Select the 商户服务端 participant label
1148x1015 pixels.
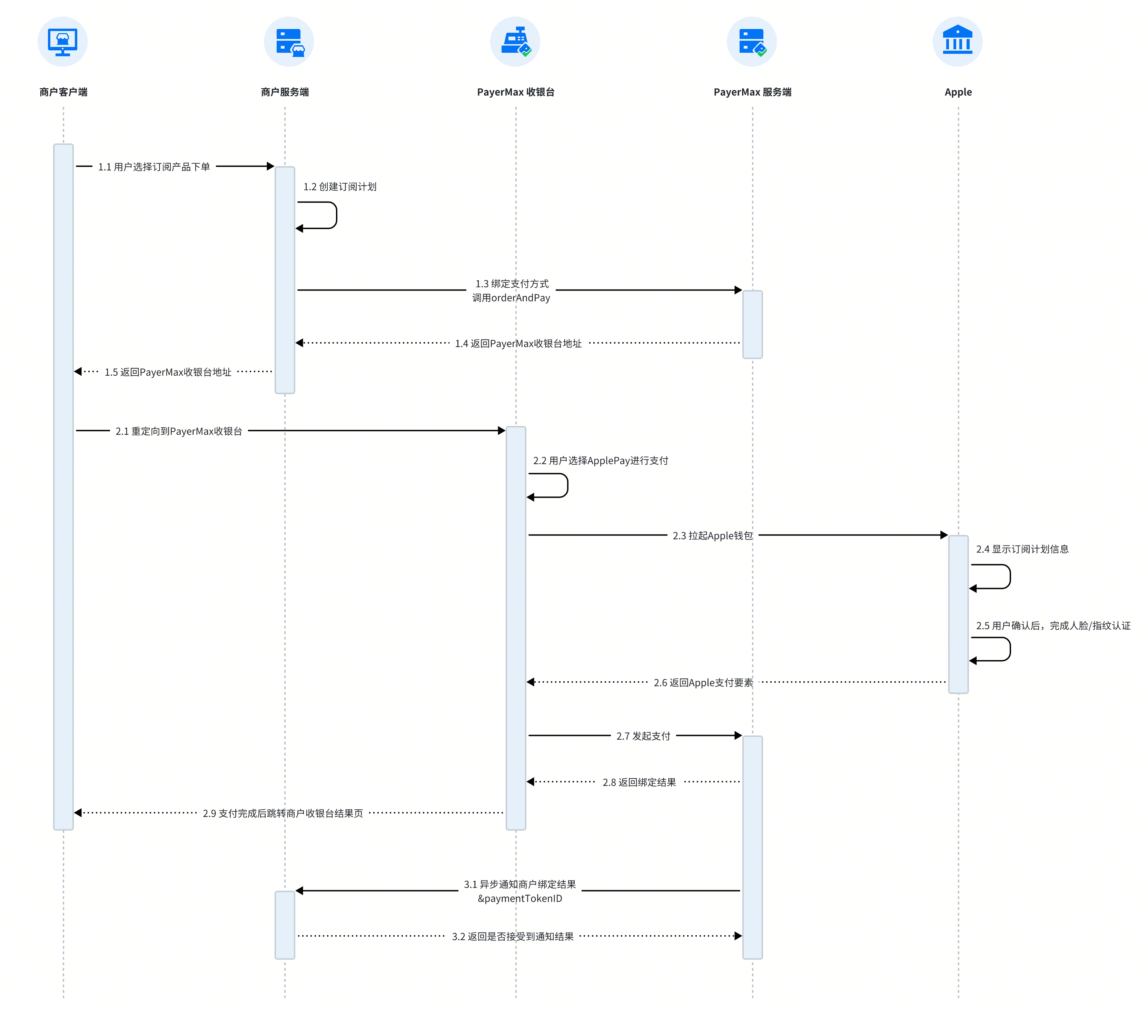pos(285,92)
